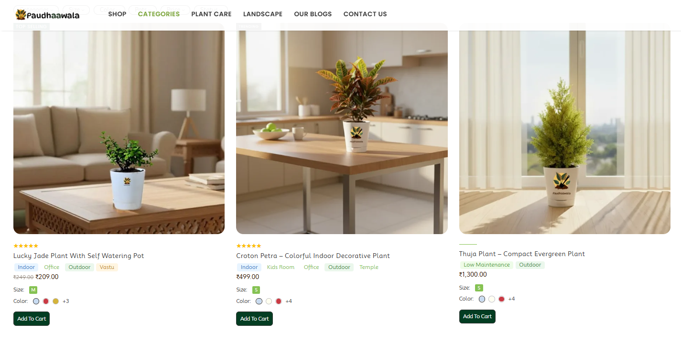The image size is (681, 344).
Task: Open the Landscape navigation link
Action: coord(263,14)
